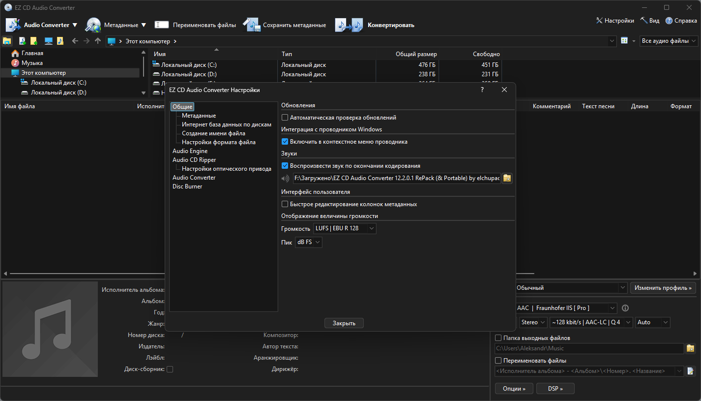Click the speaker preview icon in settings dialog
The height and width of the screenshot is (401, 701).
286,179
